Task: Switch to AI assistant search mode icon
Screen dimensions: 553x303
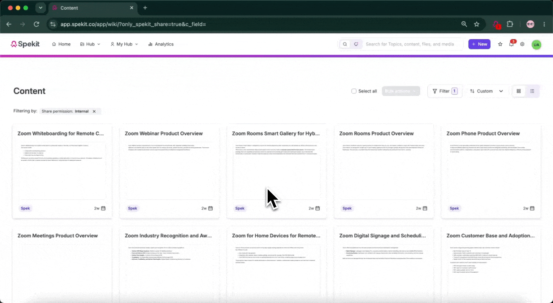Action: [x=356, y=44]
